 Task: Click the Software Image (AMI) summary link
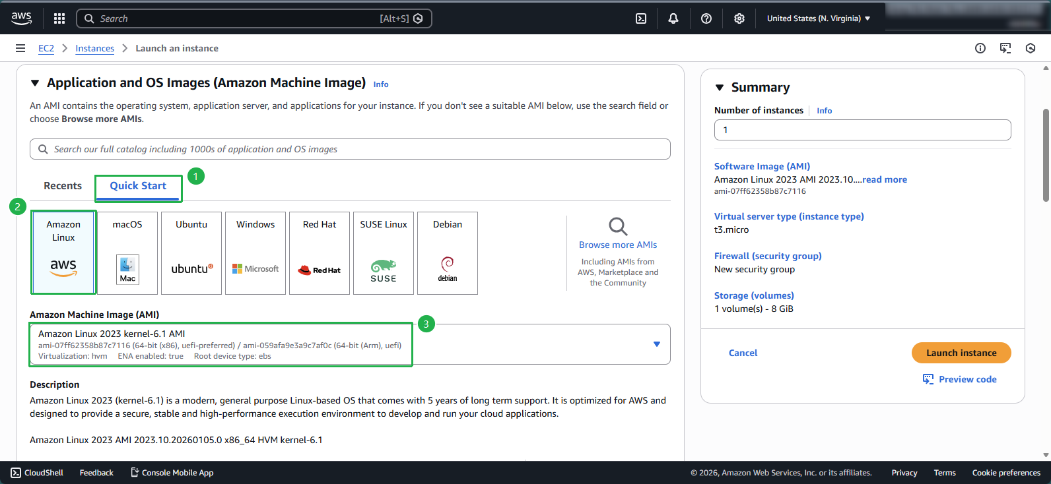762,166
